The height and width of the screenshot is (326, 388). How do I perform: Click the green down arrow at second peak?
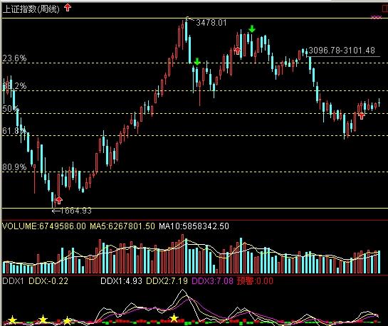tap(252, 28)
